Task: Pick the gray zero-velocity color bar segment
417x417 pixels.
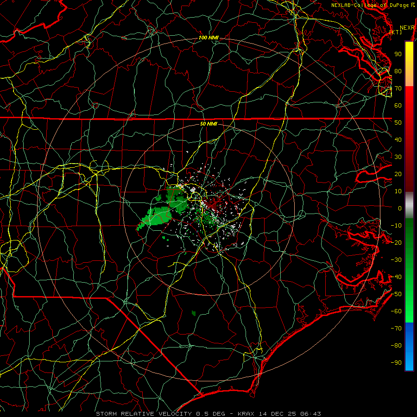Action: 409,205
